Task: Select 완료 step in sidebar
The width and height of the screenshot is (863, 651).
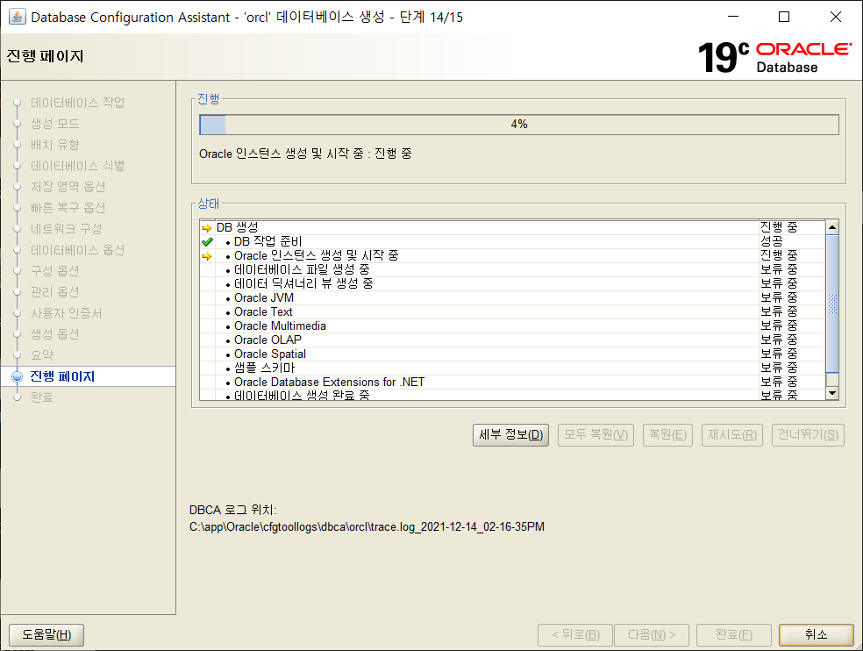Action: click(42, 397)
